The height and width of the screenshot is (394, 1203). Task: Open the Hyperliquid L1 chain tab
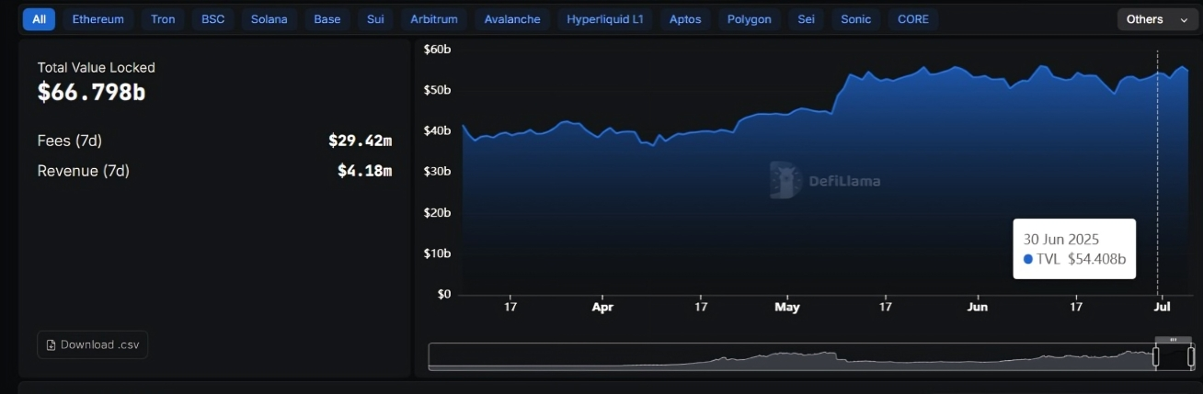click(x=604, y=19)
